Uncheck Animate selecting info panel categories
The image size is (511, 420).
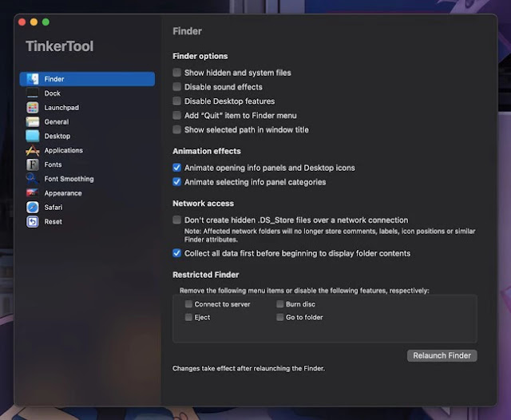tap(176, 182)
